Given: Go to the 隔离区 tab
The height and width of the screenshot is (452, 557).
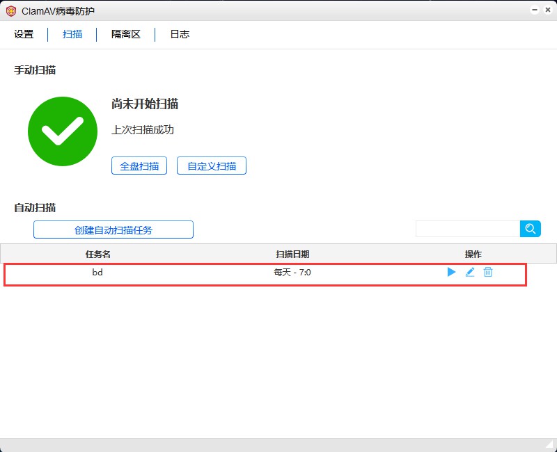Looking at the screenshot, I should pos(126,34).
